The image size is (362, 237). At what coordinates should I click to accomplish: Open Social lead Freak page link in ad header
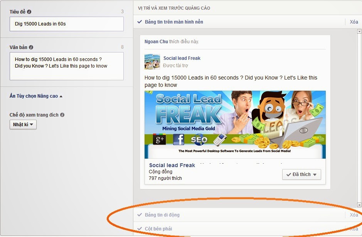(182, 58)
